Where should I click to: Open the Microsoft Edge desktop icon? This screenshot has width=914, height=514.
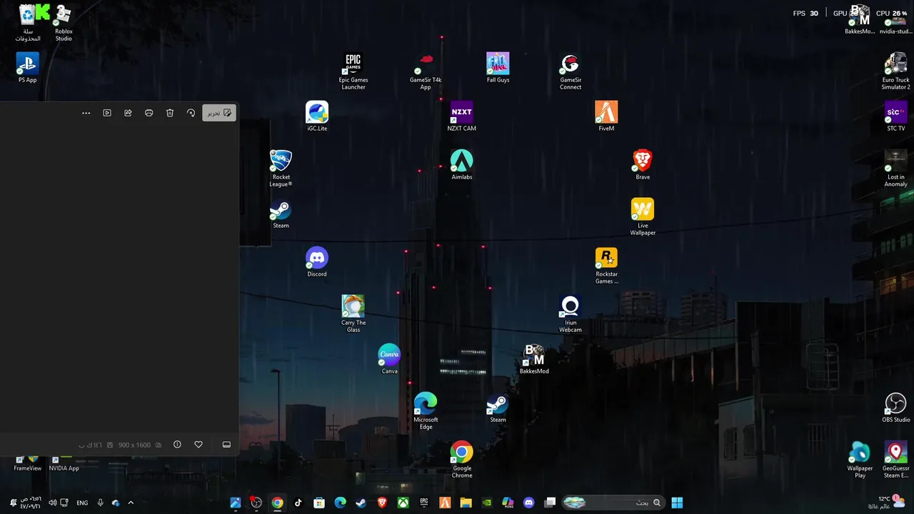click(x=426, y=411)
